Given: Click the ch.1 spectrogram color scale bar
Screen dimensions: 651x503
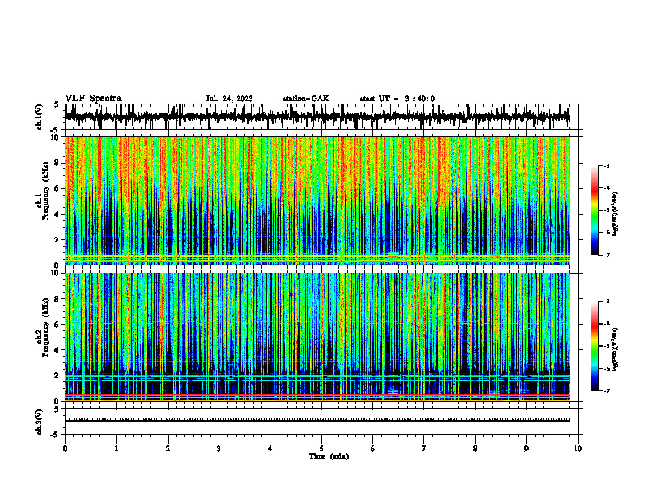Looking at the screenshot, I should [x=594, y=210].
